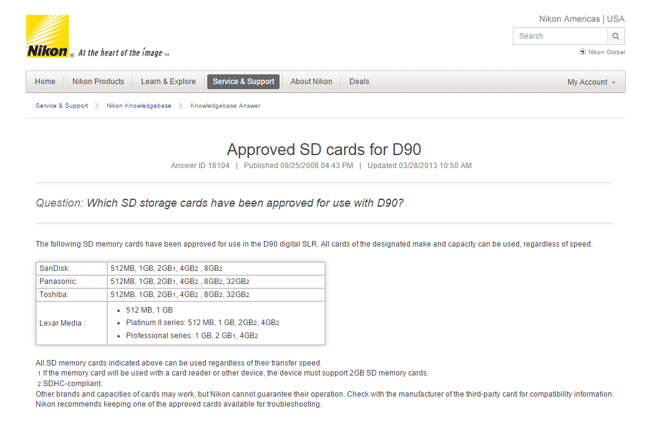
Task: Click chevron after Service & Support breadcrumb
Action: click(97, 106)
